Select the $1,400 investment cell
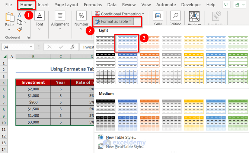 [x=33, y=115]
